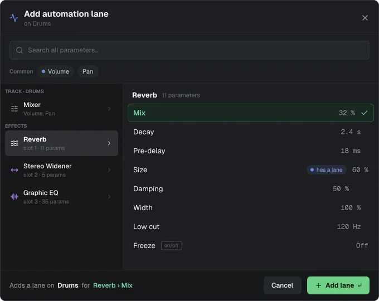Select the Mix parameter row

(251, 113)
